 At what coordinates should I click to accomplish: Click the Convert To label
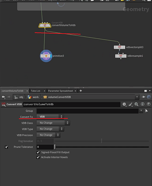pyautogui.click(x=26, y=117)
